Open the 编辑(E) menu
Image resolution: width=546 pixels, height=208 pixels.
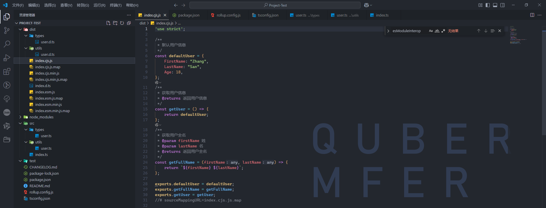[x=34, y=5]
